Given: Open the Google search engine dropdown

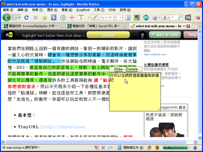Looking at the screenshot, I should pos(168,18).
